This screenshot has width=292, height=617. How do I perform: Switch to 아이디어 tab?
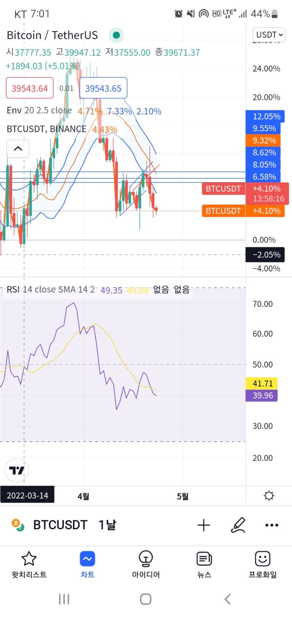(x=146, y=564)
